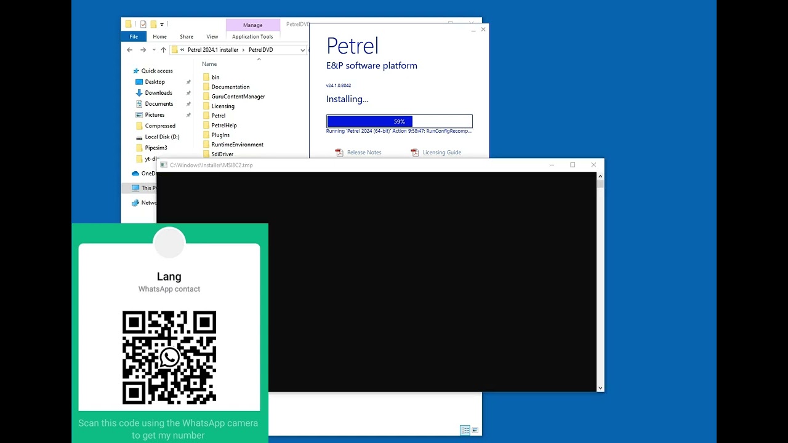Close the Petrel installer window
This screenshot has width=788, height=443.
click(x=483, y=29)
